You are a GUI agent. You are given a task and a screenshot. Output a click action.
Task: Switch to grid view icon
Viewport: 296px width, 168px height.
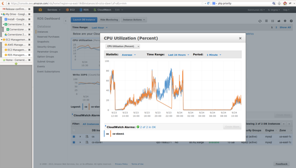click(x=273, y=21)
